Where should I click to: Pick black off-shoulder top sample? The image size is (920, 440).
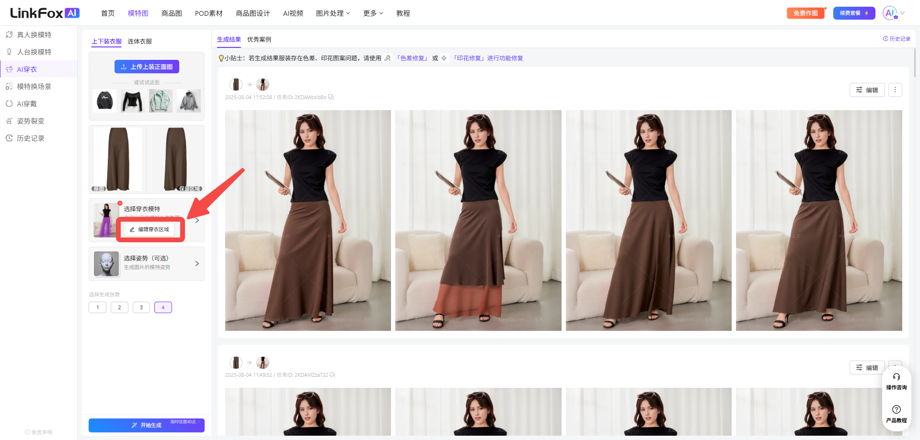133,101
